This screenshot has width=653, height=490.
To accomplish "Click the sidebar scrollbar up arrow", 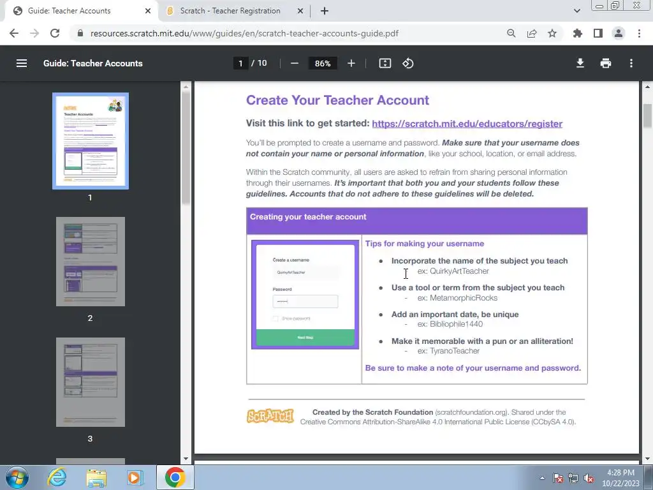I will point(186,86).
